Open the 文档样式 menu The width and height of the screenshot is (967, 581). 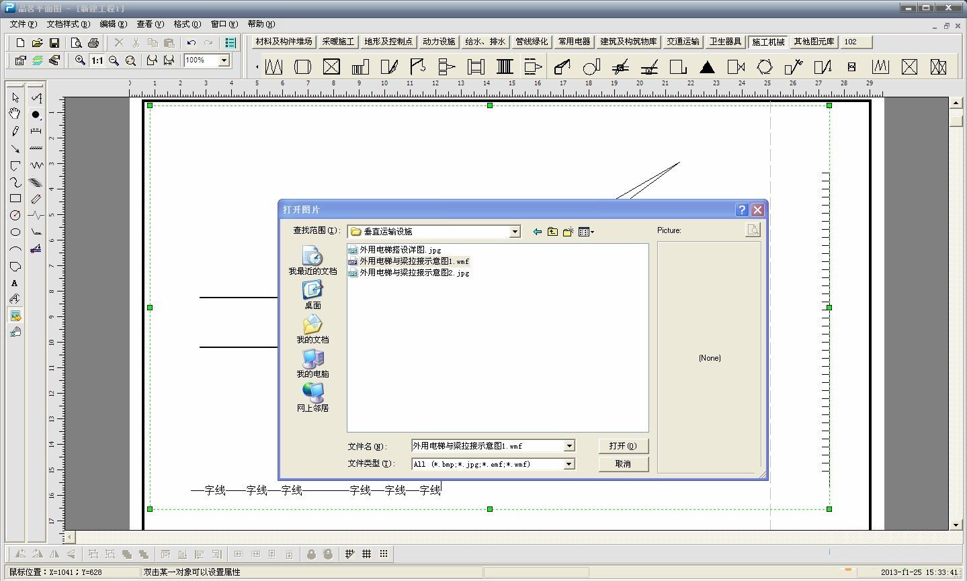click(68, 24)
